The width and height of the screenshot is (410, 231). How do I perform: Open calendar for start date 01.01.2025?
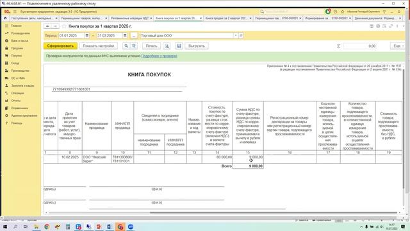[x=87, y=35]
